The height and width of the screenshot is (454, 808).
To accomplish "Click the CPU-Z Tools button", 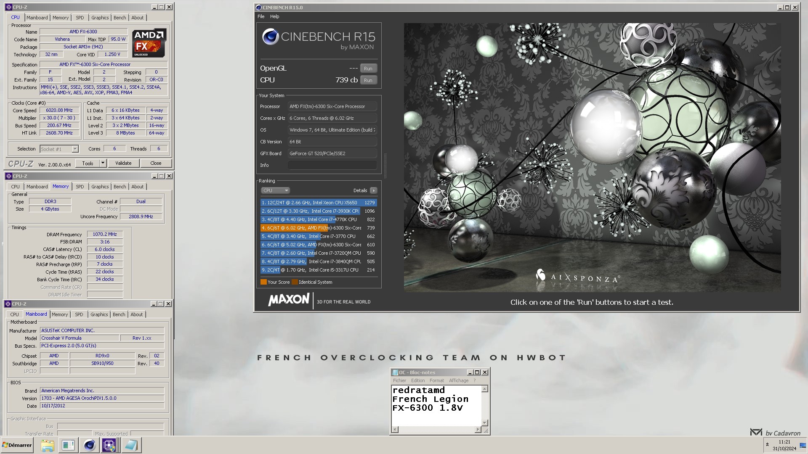I will pos(88,163).
